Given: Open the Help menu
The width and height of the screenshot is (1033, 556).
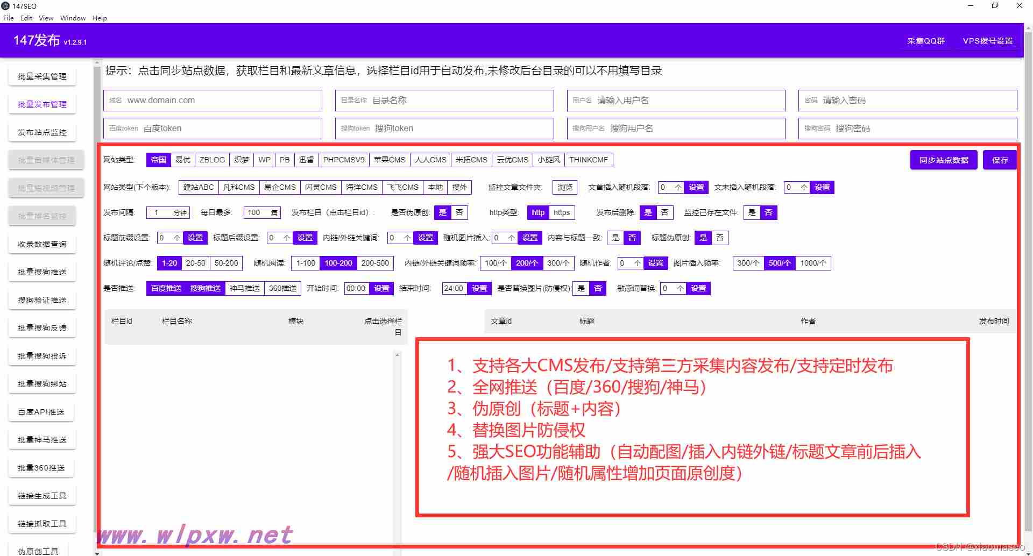Looking at the screenshot, I should (100, 18).
